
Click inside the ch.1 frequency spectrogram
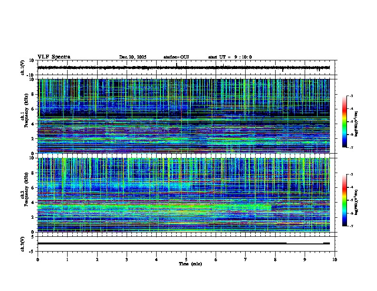click(183, 116)
